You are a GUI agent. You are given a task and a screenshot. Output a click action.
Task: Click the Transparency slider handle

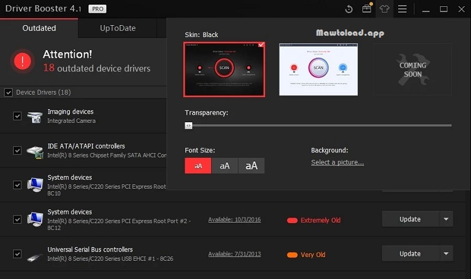click(x=188, y=125)
